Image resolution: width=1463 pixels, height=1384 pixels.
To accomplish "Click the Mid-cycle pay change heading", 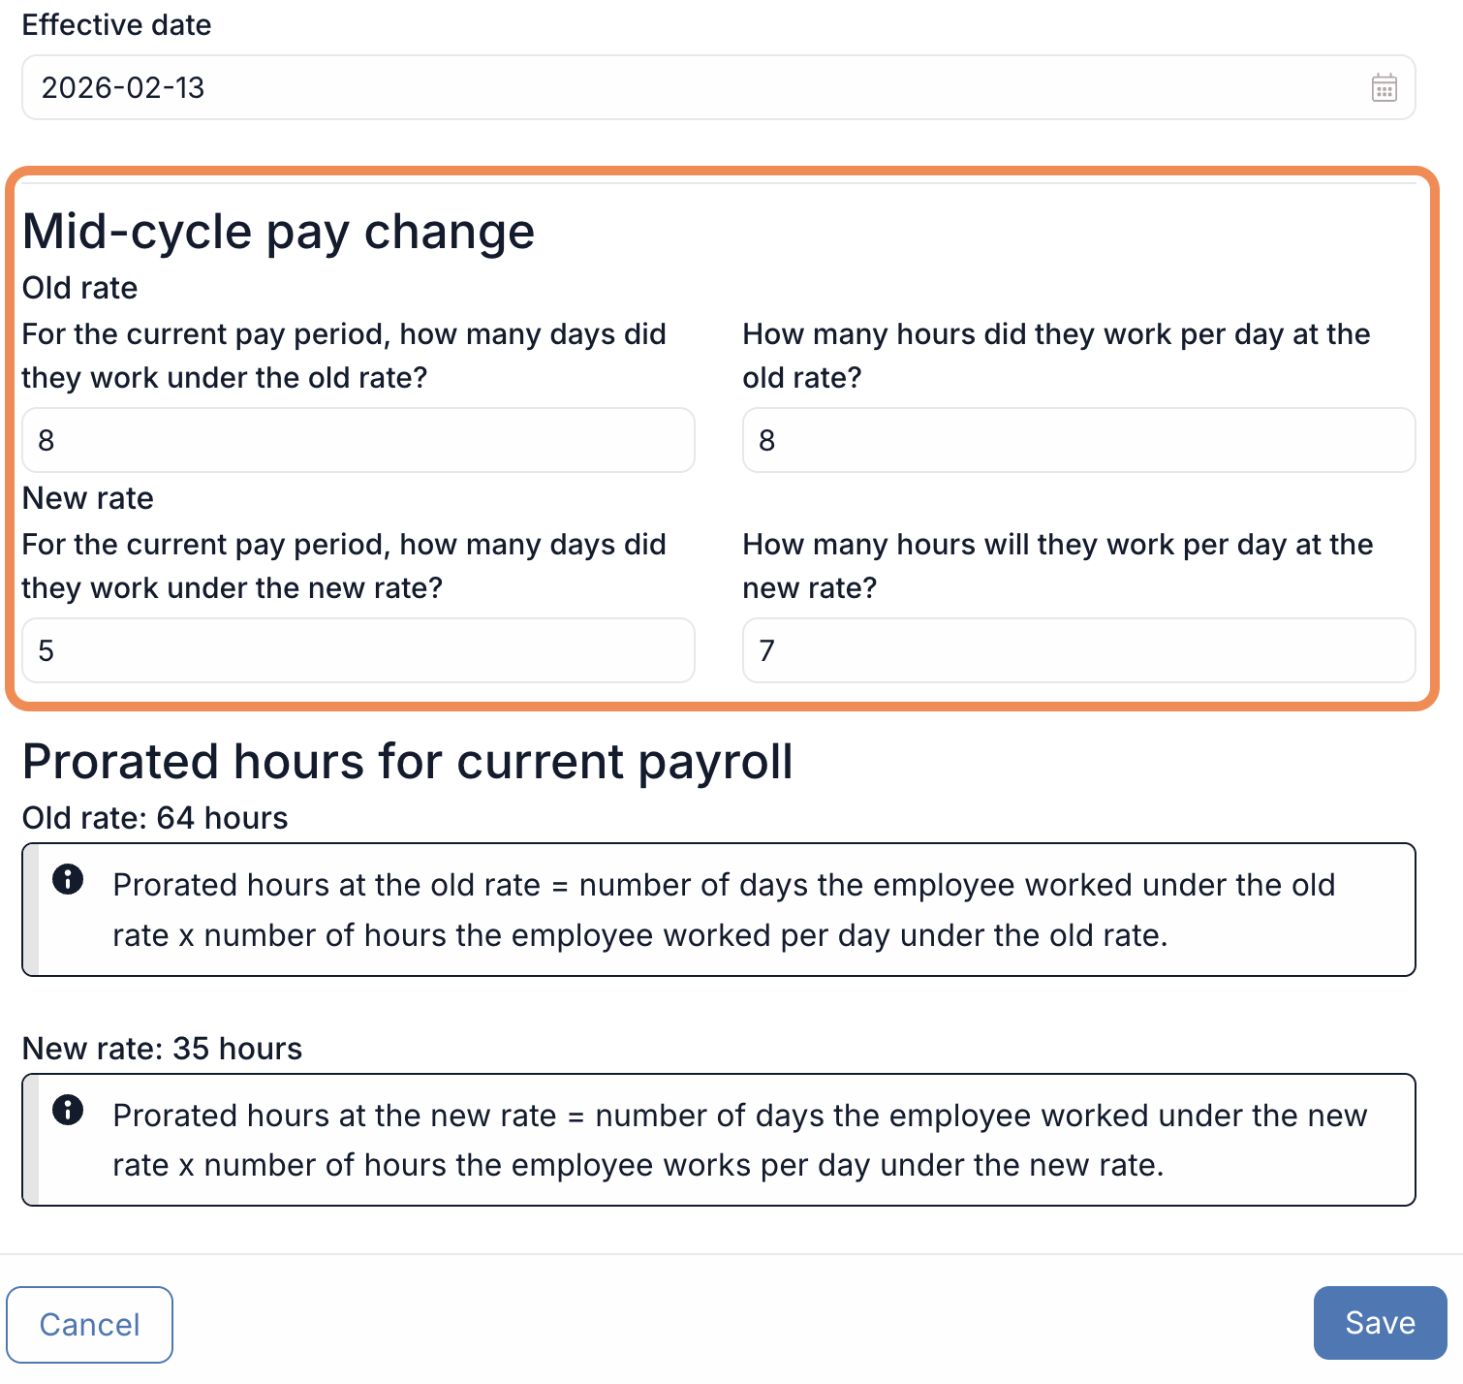I will [x=279, y=232].
